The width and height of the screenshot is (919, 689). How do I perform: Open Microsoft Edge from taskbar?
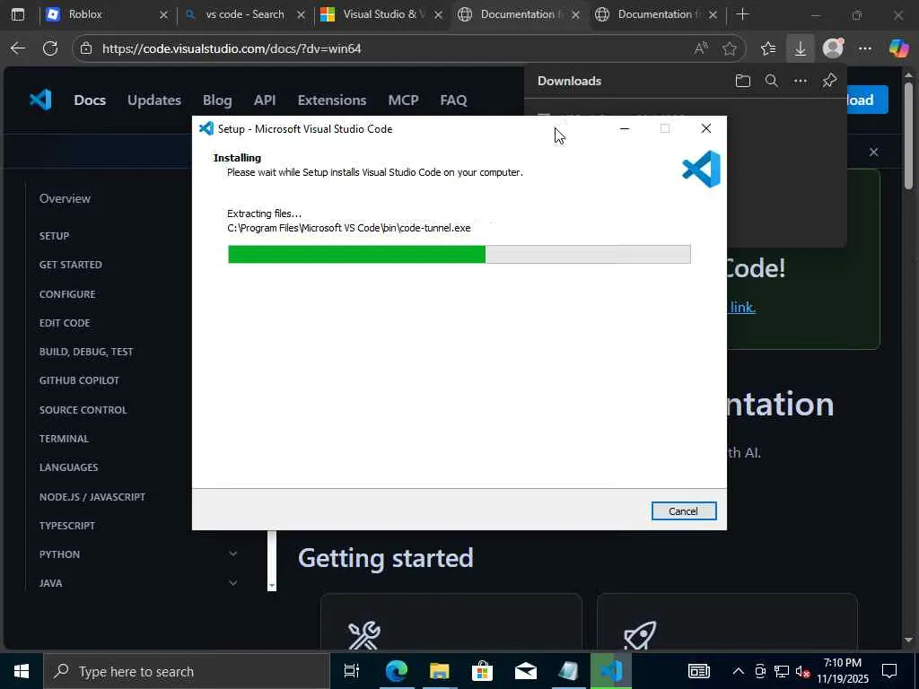tap(396, 671)
